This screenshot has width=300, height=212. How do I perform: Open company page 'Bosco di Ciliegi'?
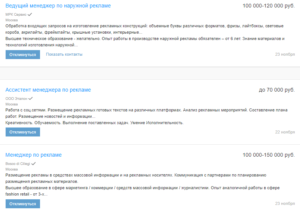point(18,164)
